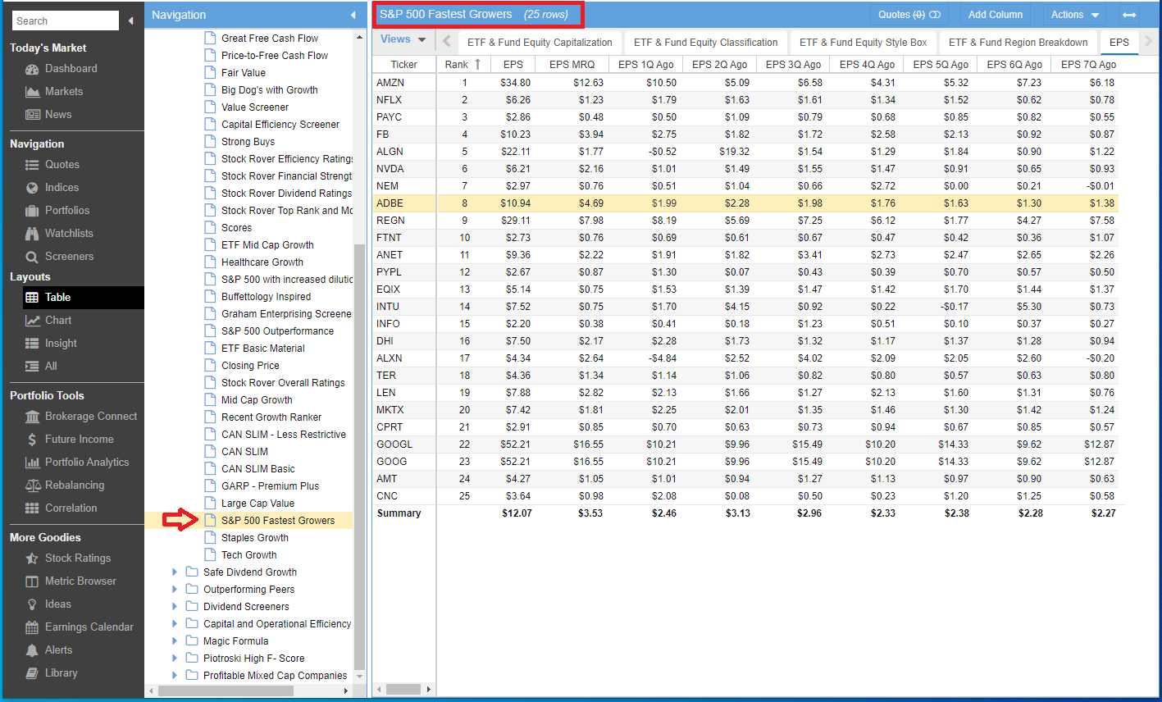Open Brokerage Connect tool
Viewport: 1162px width, 702px height.
[x=81, y=417]
